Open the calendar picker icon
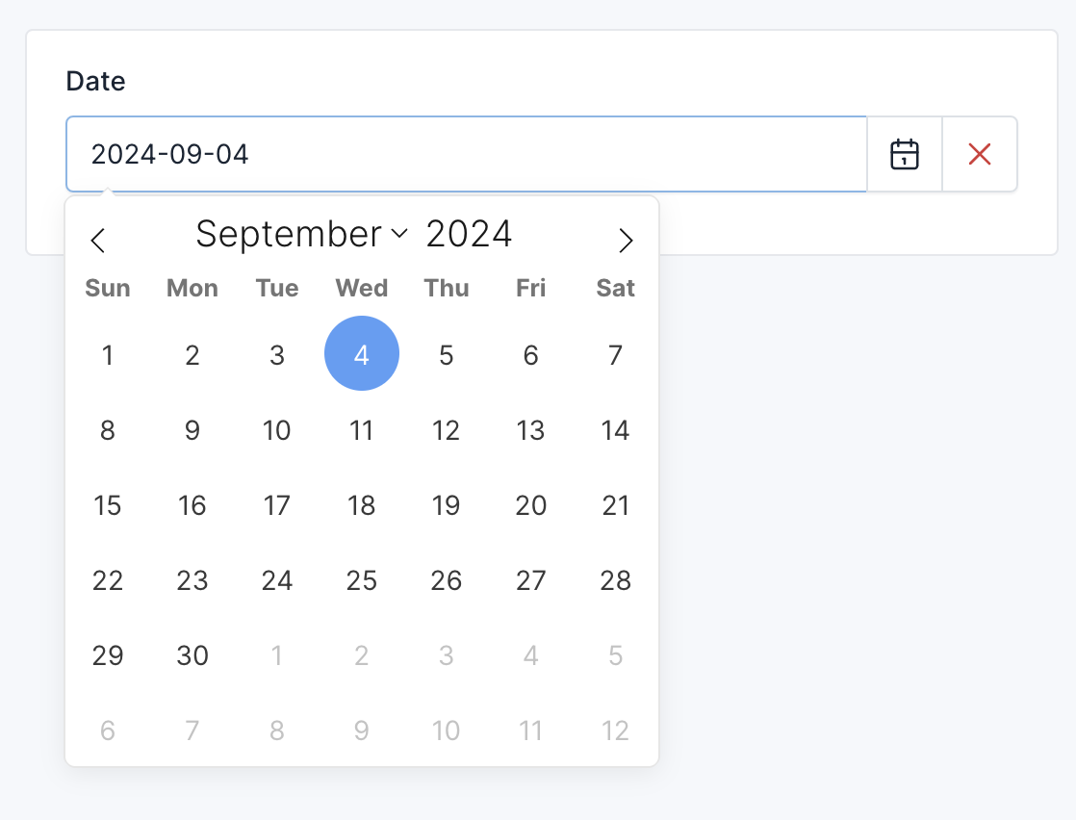This screenshot has height=820, width=1076. tap(905, 154)
